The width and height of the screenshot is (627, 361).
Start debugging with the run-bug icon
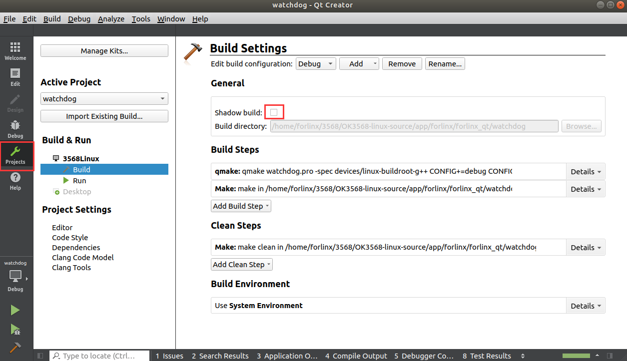coord(15,330)
